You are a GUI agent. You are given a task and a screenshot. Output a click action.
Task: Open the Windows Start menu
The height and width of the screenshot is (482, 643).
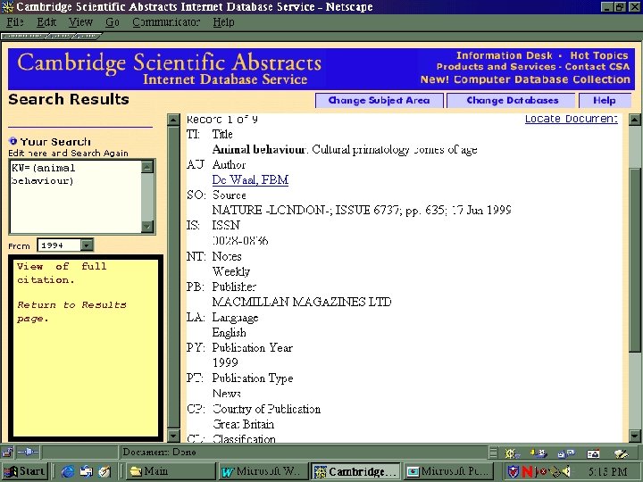pos(25,471)
